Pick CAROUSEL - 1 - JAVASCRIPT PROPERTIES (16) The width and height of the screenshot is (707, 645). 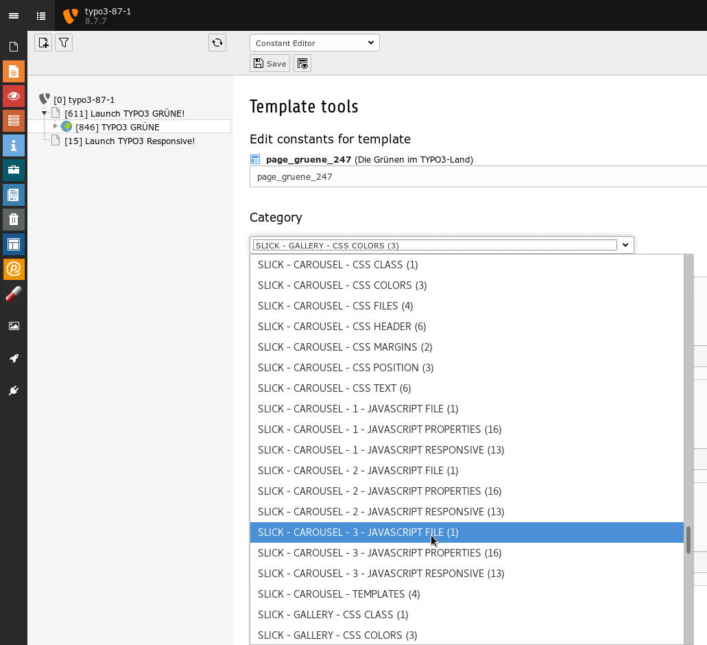(x=467, y=430)
